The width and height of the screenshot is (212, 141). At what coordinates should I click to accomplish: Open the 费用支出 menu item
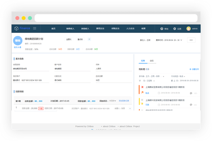click(100, 29)
